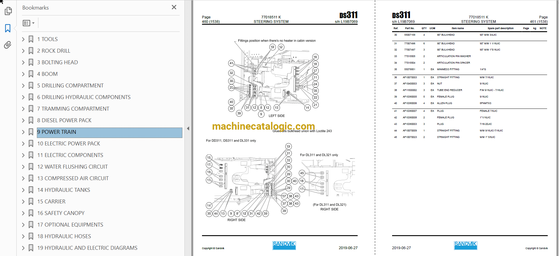This screenshot has height=256, width=559.
Task: Open the 18 HYDRAULIC HOSES bookmark
Action: [x=64, y=236]
